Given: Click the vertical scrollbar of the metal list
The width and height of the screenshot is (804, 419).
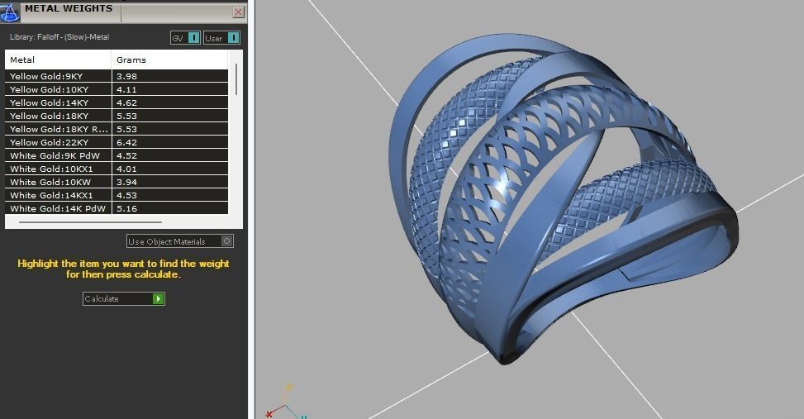Looking at the screenshot, I should tap(235, 79).
